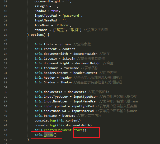
Task: Click 'options' parameter on line 23
Action: 37,35
